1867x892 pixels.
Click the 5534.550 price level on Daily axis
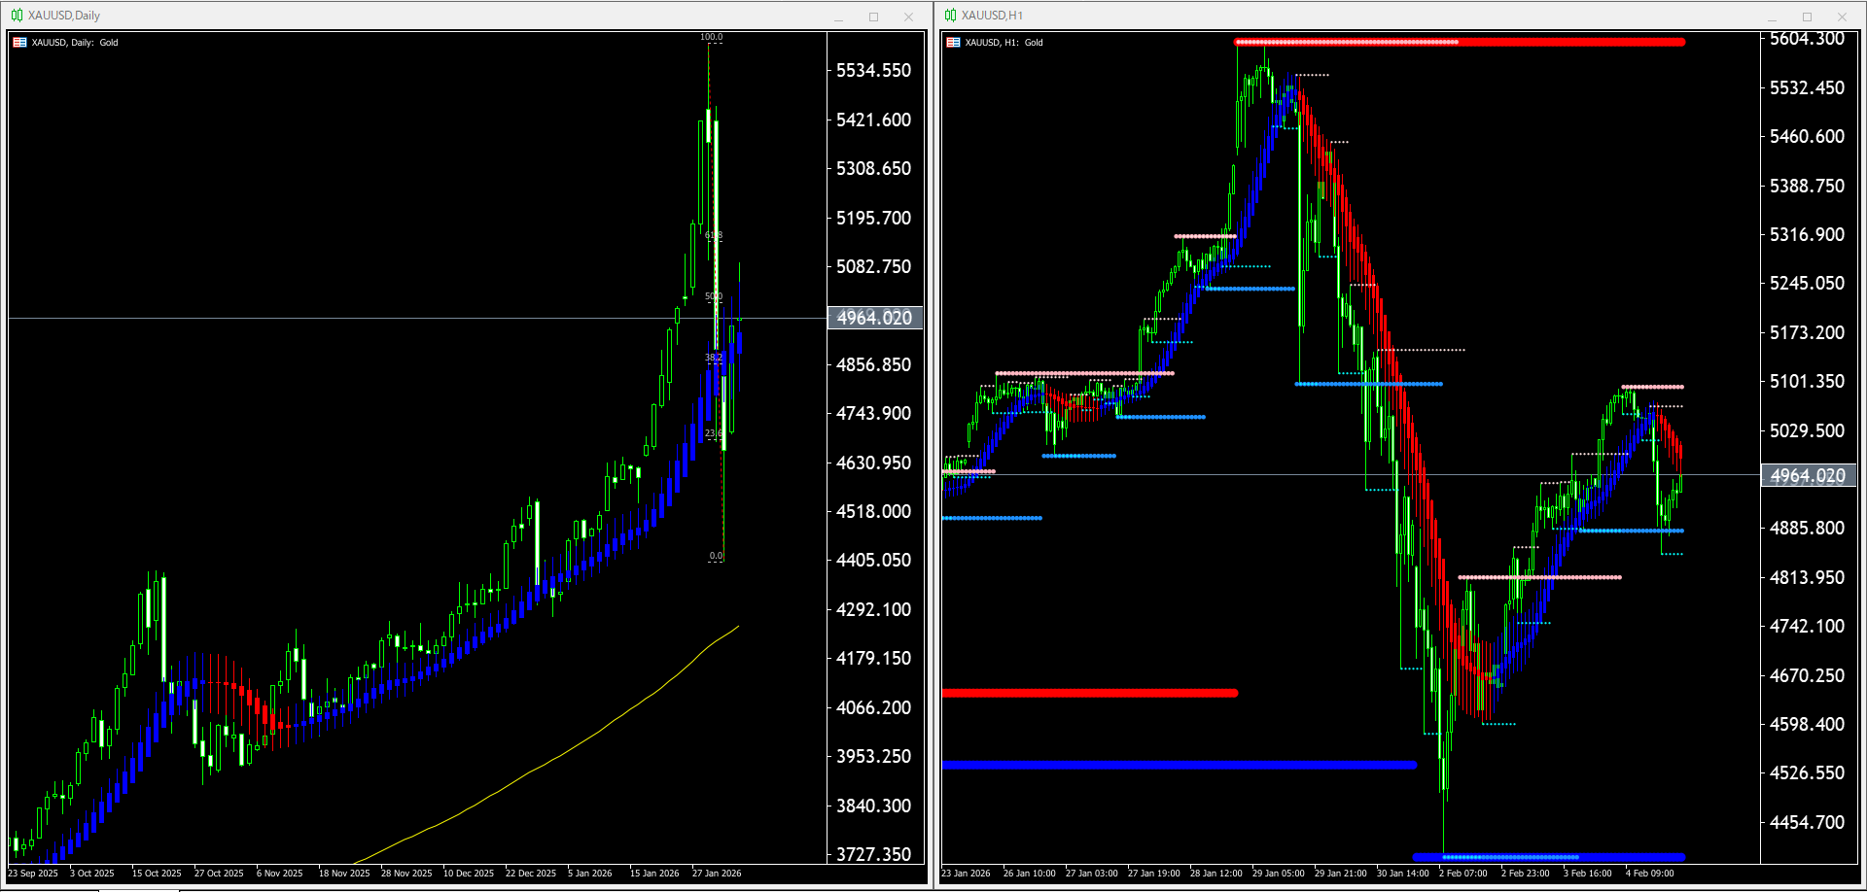(x=873, y=70)
